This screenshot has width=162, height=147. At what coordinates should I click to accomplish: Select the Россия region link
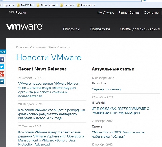pyautogui.click(x=21, y=12)
